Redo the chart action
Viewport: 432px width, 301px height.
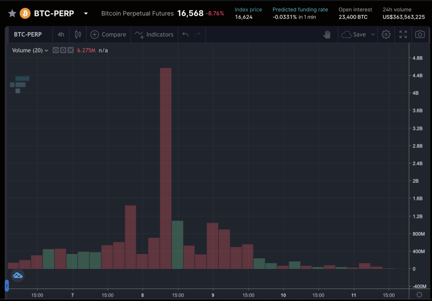click(198, 35)
